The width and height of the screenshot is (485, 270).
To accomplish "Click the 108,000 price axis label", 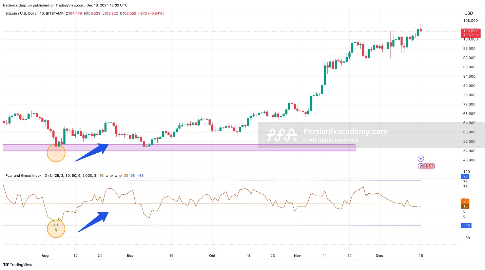I will point(470,21).
